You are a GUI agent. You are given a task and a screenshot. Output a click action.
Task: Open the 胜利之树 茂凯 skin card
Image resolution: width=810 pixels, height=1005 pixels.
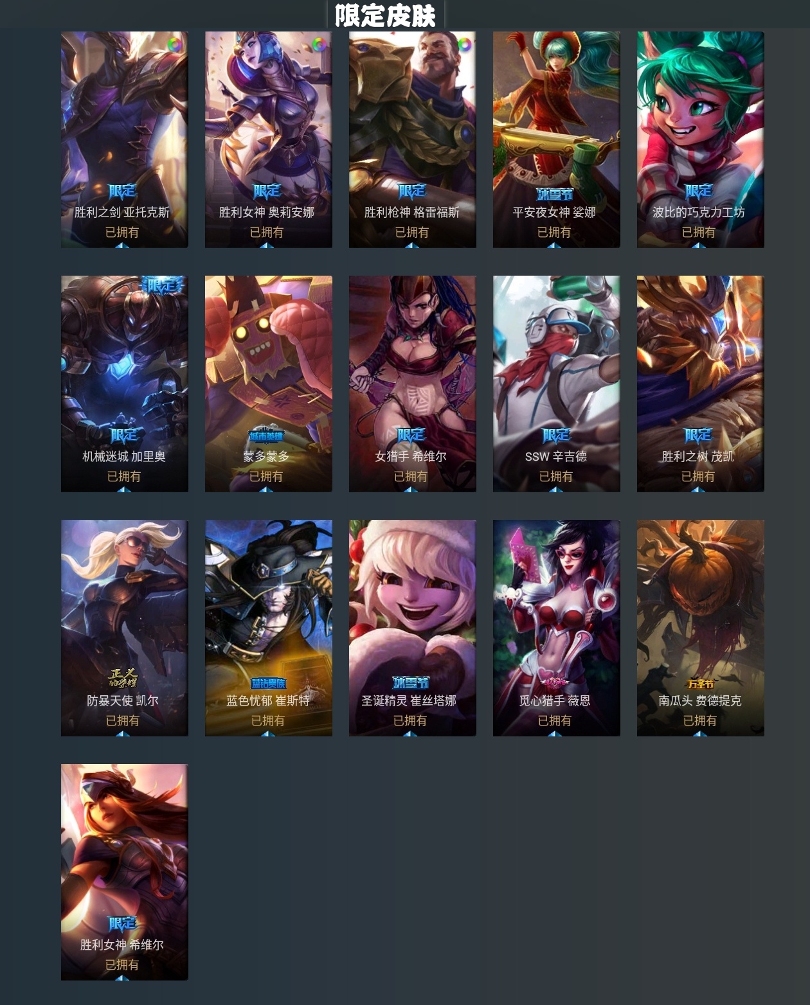(x=701, y=384)
